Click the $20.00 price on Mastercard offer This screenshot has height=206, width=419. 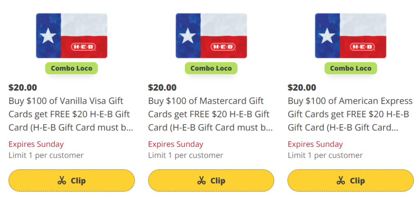pos(162,87)
